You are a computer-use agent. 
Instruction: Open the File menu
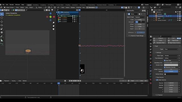3,5
